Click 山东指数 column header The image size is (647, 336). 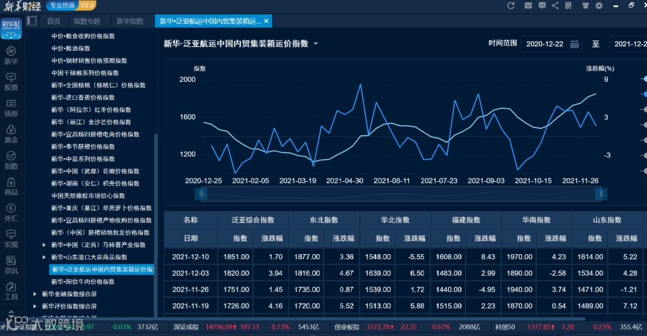pyautogui.click(x=607, y=220)
